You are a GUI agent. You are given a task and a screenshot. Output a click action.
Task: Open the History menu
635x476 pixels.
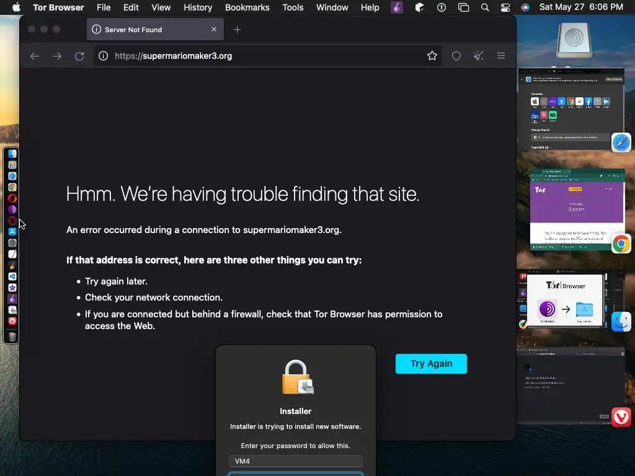pyautogui.click(x=198, y=7)
